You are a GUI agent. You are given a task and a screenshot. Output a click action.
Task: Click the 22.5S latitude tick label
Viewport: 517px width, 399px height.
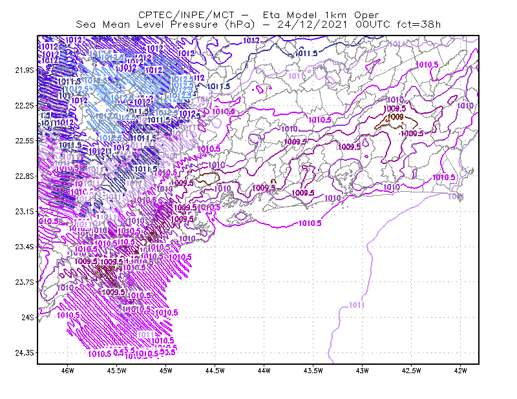pos(25,141)
